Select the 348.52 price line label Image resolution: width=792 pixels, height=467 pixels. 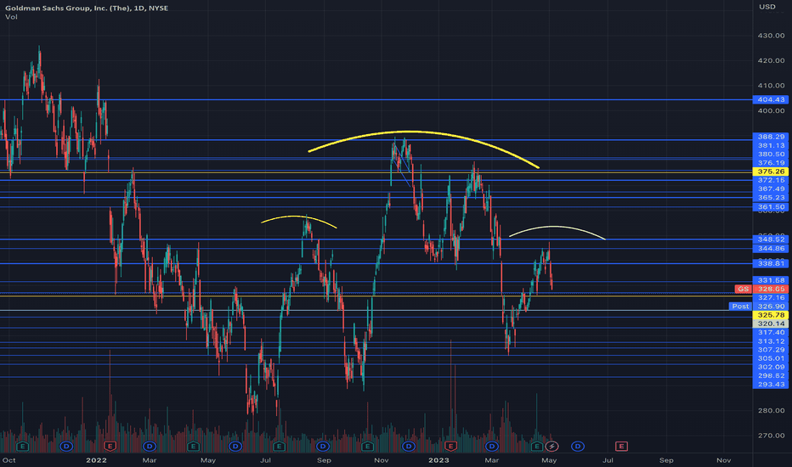click(771, 239)
